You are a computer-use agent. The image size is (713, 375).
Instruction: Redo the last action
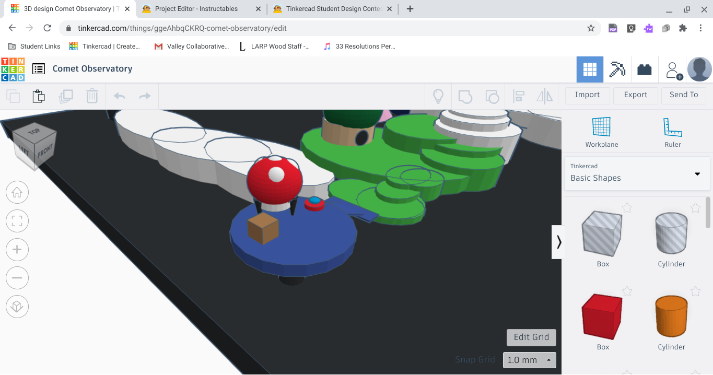pos(145,96)
